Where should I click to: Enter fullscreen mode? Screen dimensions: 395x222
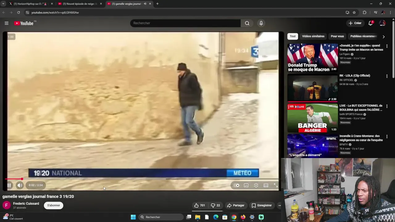[x=276, y=185]
